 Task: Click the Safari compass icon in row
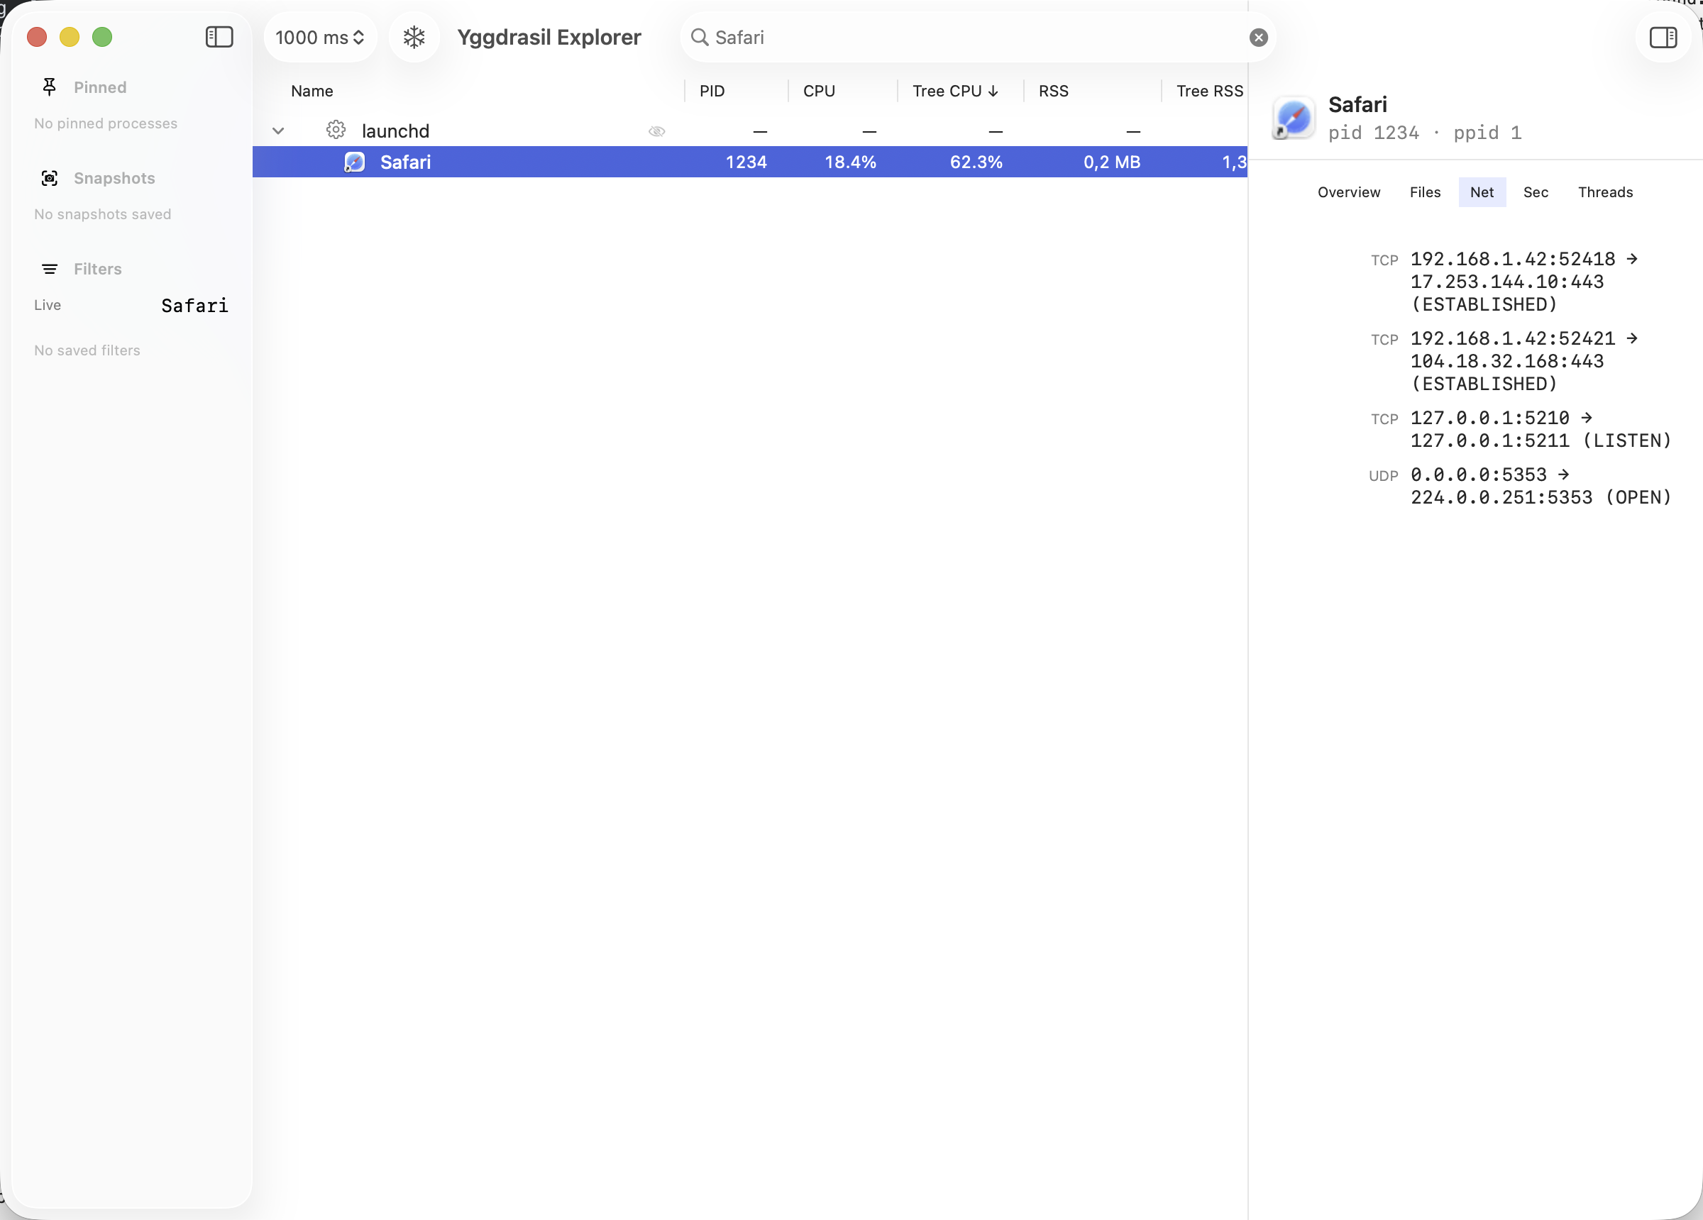[x=354, y=162]
